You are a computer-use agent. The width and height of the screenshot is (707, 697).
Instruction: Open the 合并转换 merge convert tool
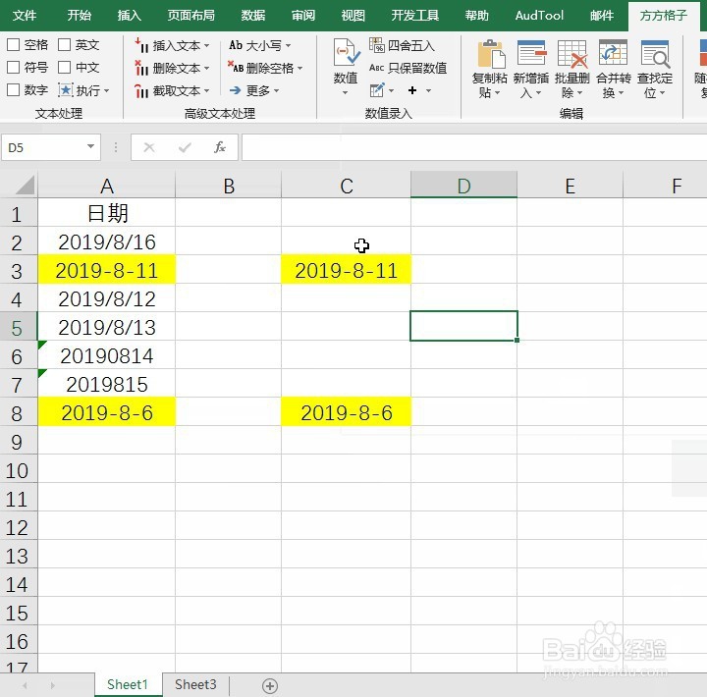click(613, 69)
